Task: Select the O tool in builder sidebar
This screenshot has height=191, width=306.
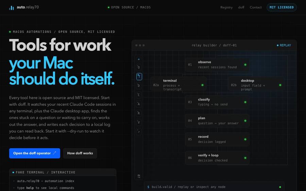Action: click(x=139, y=68)
